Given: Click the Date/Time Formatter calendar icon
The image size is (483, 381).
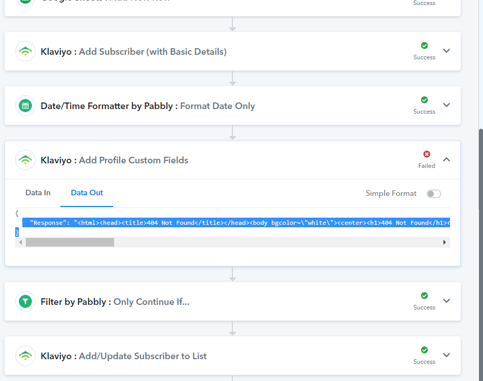Looking at the screenshot, I should coord(25,106).
